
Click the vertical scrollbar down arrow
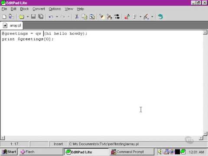(205, 133)
